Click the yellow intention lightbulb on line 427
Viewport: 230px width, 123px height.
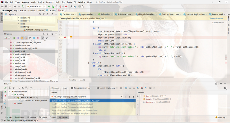point(71,37)
